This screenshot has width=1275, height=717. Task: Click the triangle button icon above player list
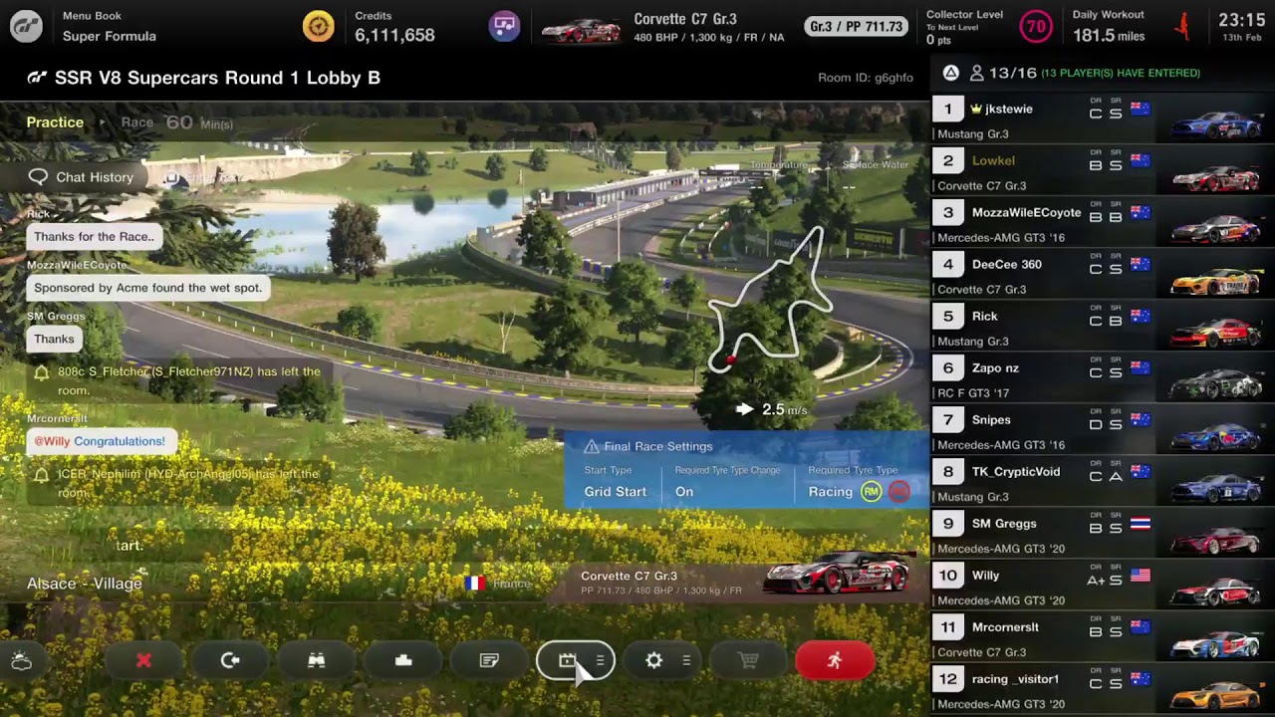pos(950,73)
